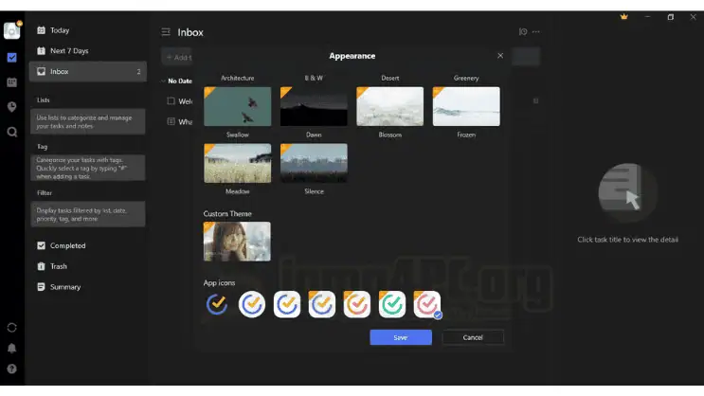Click the Tag section header
Screen dimensions: 704x396
tap(43, 147)
